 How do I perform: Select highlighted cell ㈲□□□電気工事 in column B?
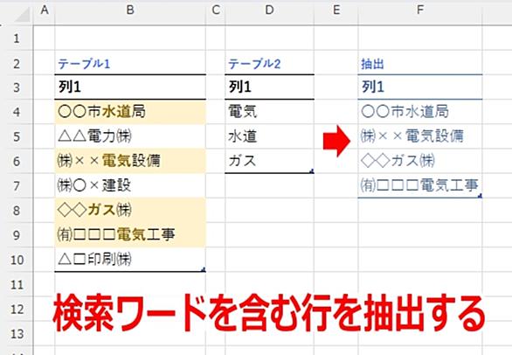pos(130,234)
